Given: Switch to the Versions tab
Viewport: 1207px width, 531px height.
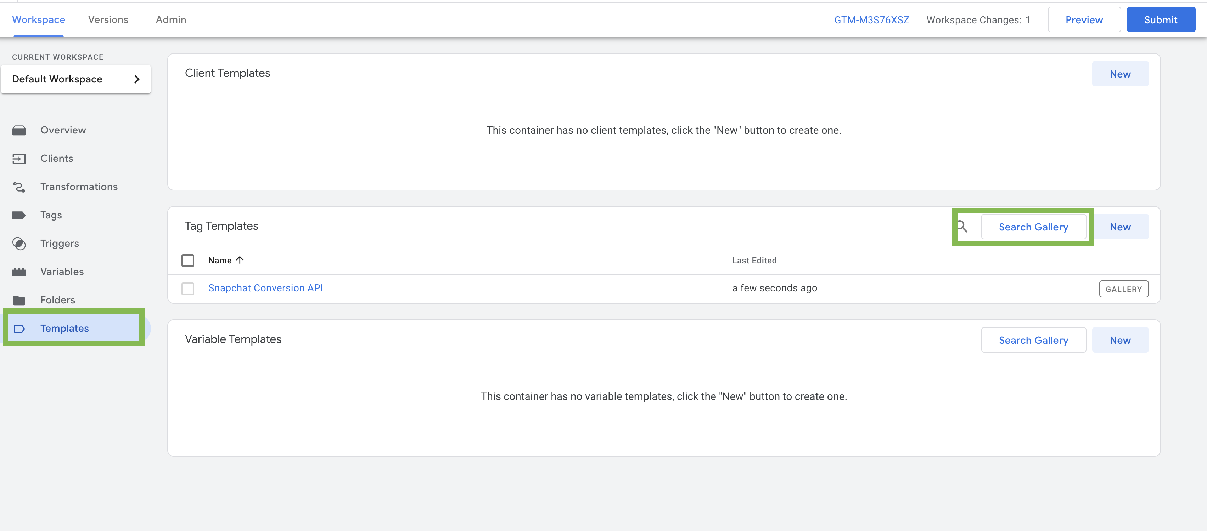Looking at the screenshot, I should click(108, 20).
